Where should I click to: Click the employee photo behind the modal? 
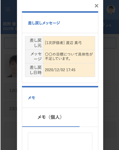point(11,66)
